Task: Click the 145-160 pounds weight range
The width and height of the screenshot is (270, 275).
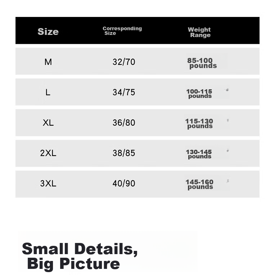Action: [199, 185]
